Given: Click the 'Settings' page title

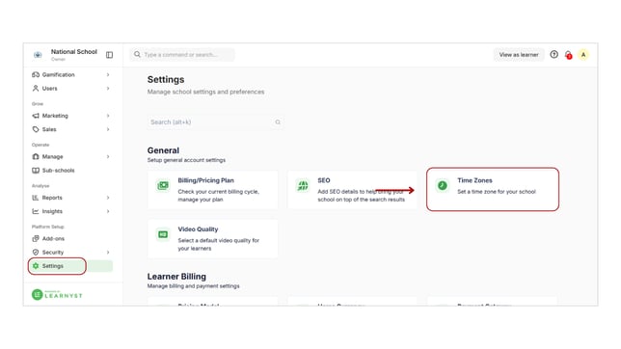Looking at the screenshot, I should [166, 80].
